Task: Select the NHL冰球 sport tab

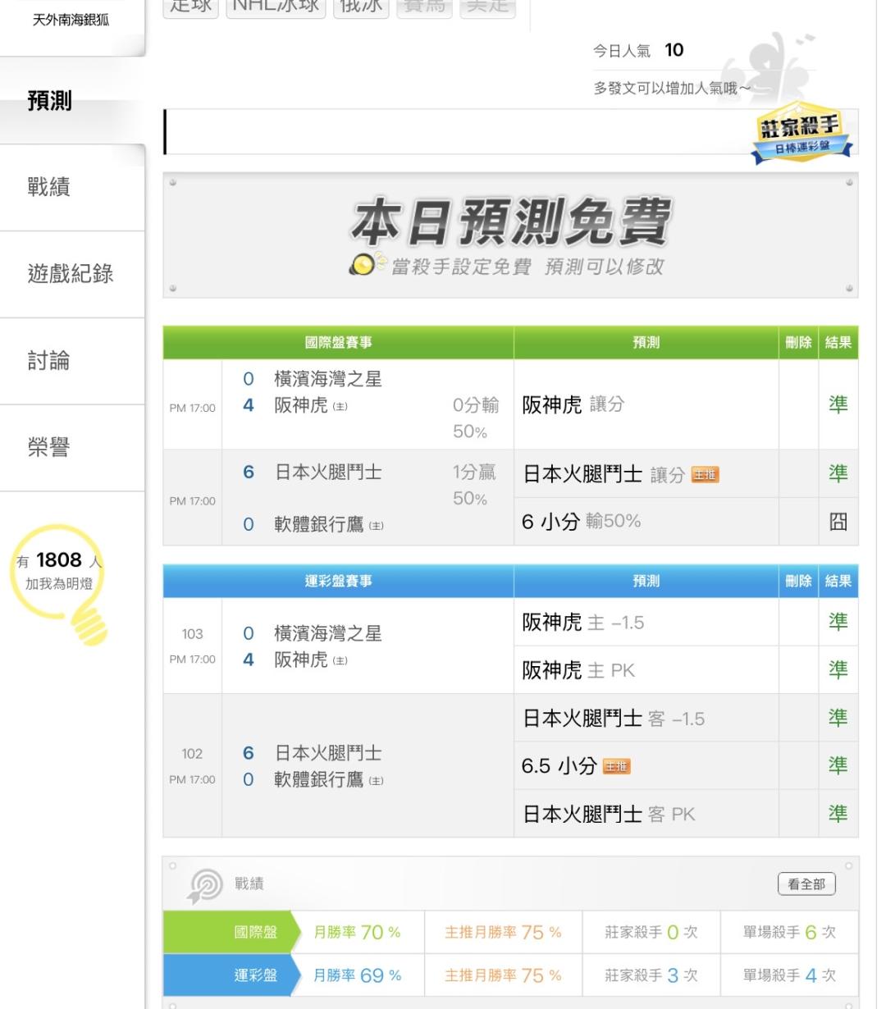Action: (x=276, y=7)
